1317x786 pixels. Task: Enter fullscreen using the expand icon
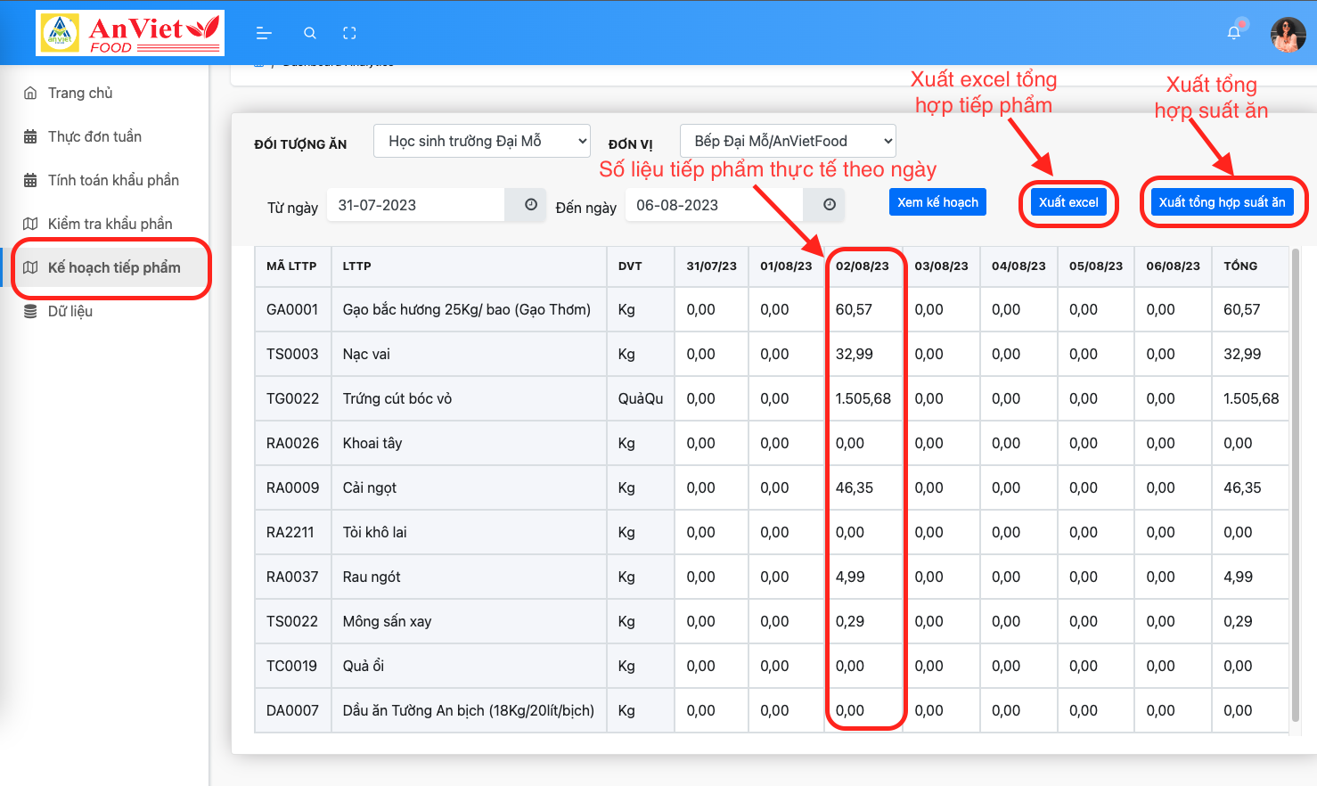pyautogui.click(x=349, y=32)
